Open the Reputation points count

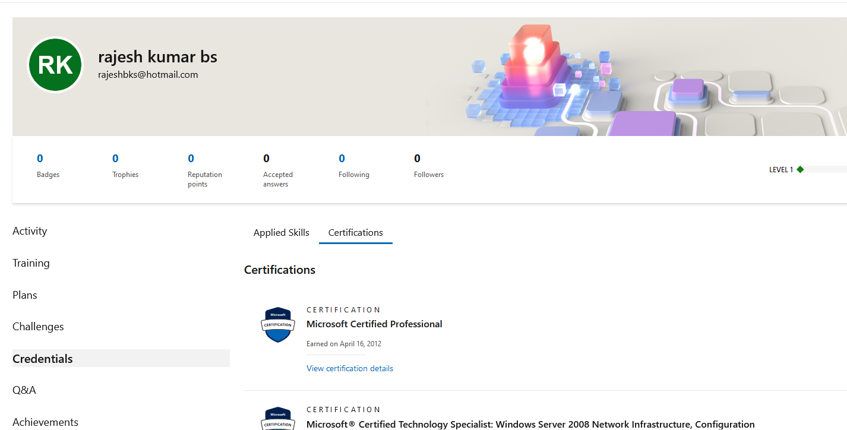tap(191, 159)
